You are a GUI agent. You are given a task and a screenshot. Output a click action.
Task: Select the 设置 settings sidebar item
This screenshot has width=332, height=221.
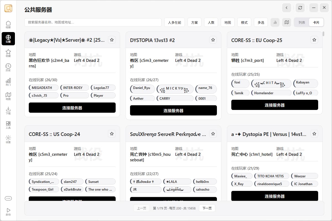click(8, 139)
